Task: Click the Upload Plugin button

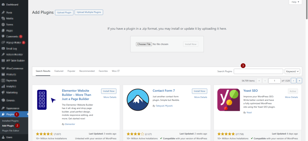Action: tap(64, 12)
